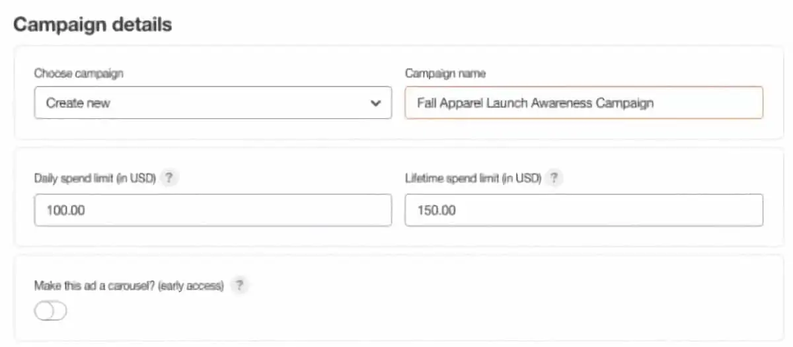Click the chevron arrow beside Create new
The width and height of the screenshot is (793, 347).
click(x=376, y=104)
